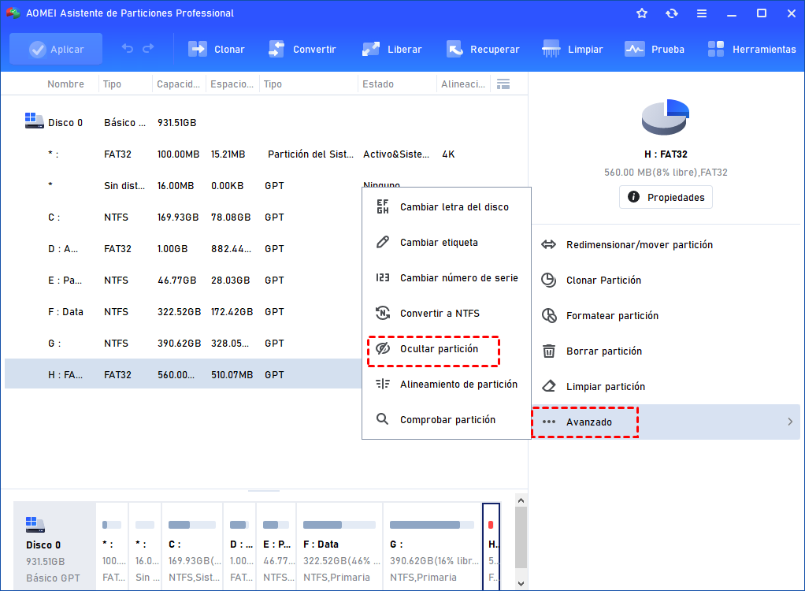This screenshot has height=591, width=805.
Task: Choose Ocultar partición
Action: tap(446, 348)
